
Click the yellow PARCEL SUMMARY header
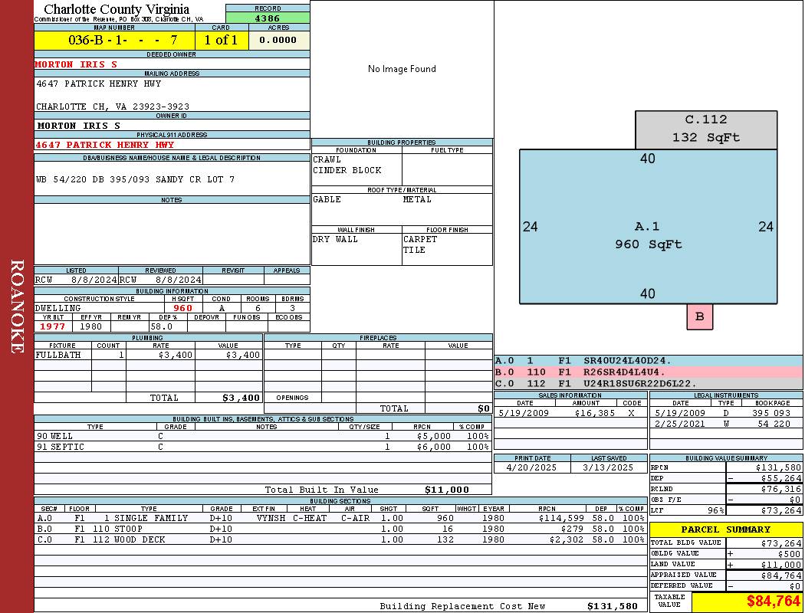(x=725, y=529)
